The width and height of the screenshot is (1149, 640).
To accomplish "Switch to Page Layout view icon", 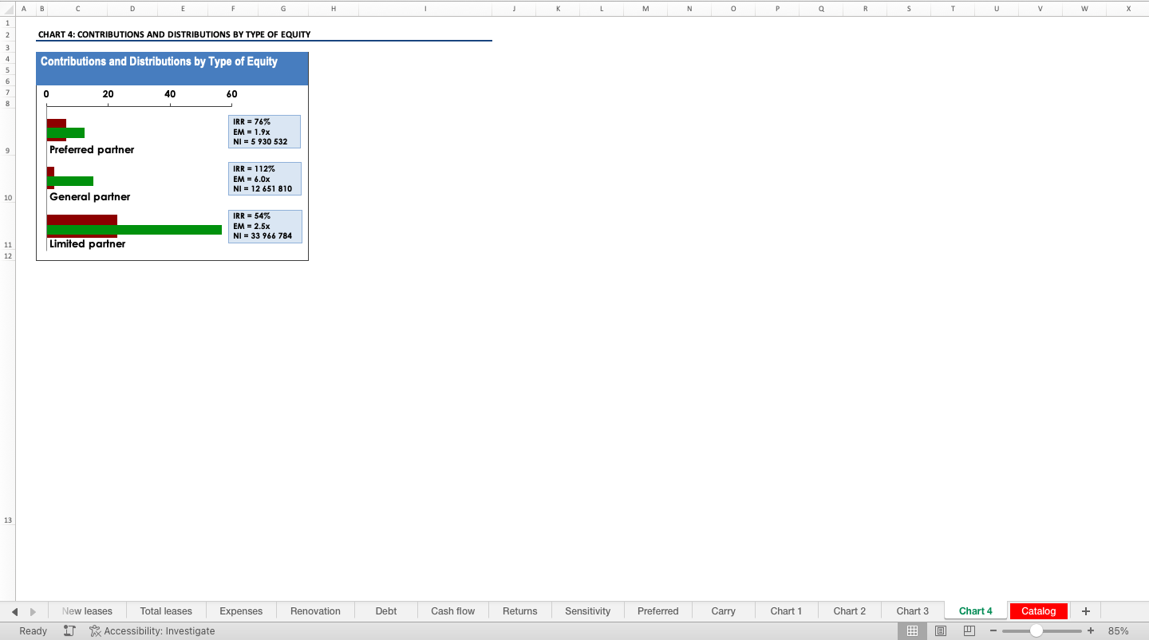I will [941, 630].
